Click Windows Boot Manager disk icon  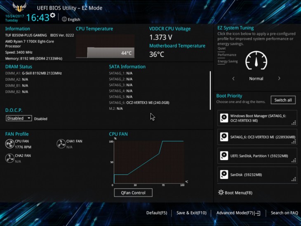[224, 118]
